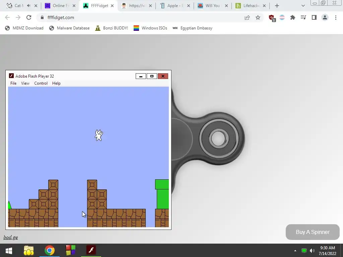Screen dimensions: 343x257
Task: Close the FFFFidget tab
Action: (112, 6)
